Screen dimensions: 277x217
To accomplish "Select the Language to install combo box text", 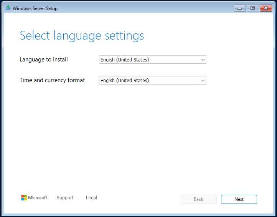I will tap(125, 60).
